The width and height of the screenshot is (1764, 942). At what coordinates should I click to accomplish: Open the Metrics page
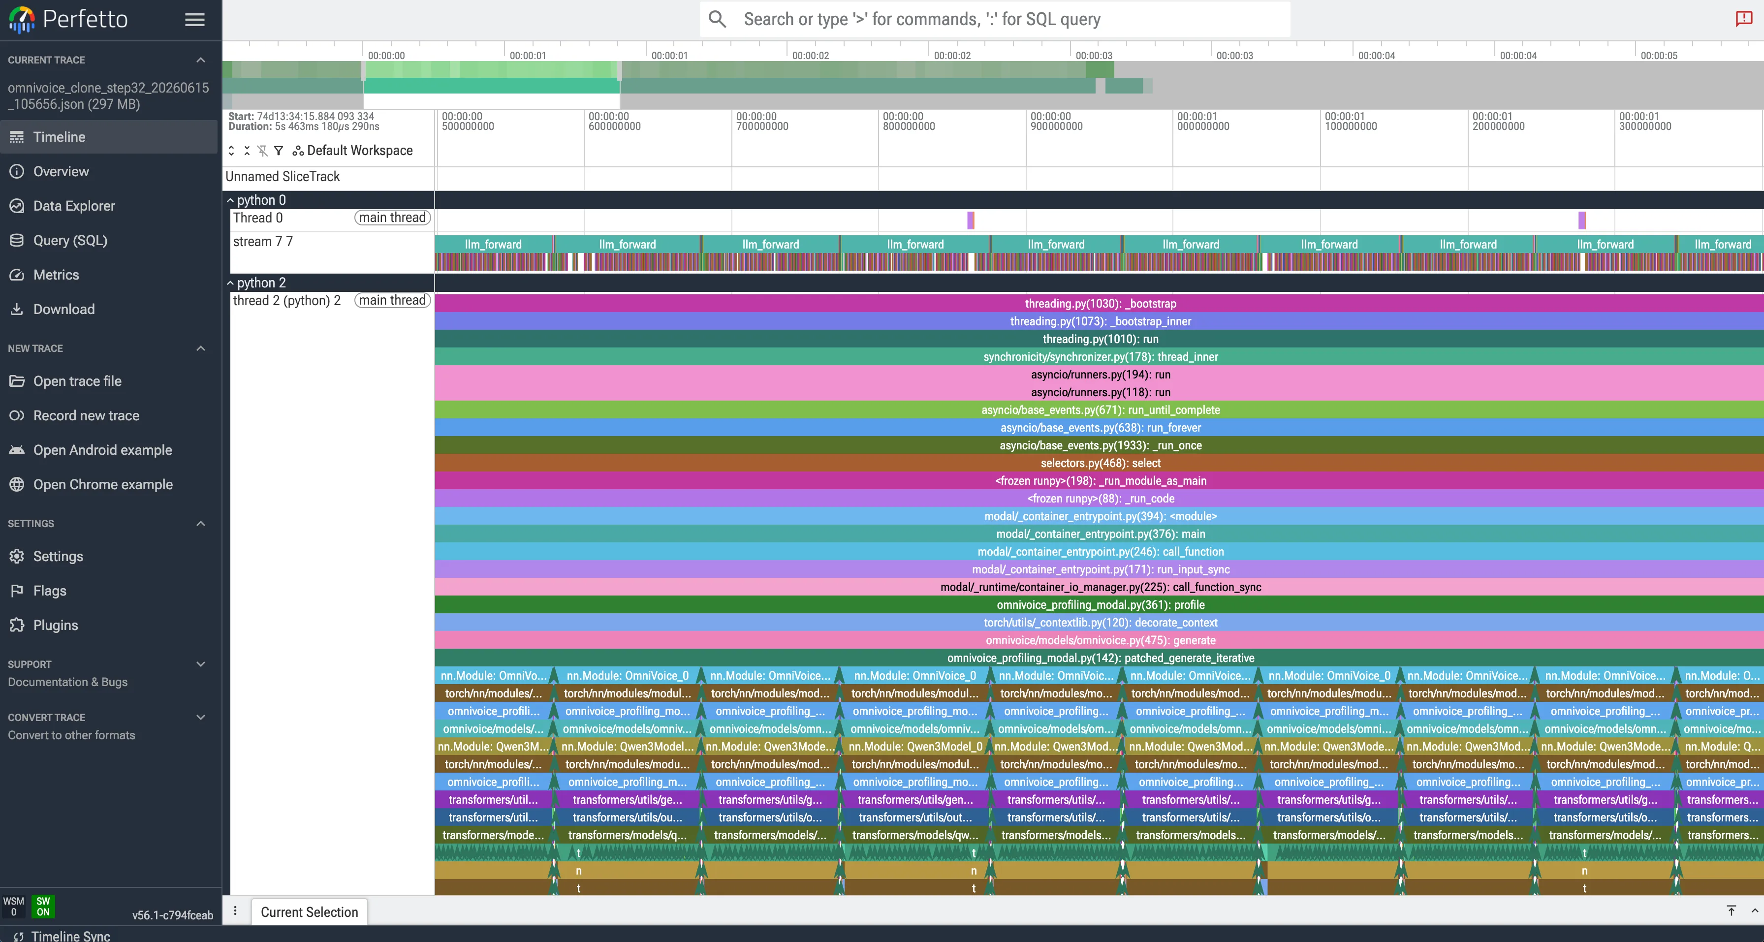point(109,275)
